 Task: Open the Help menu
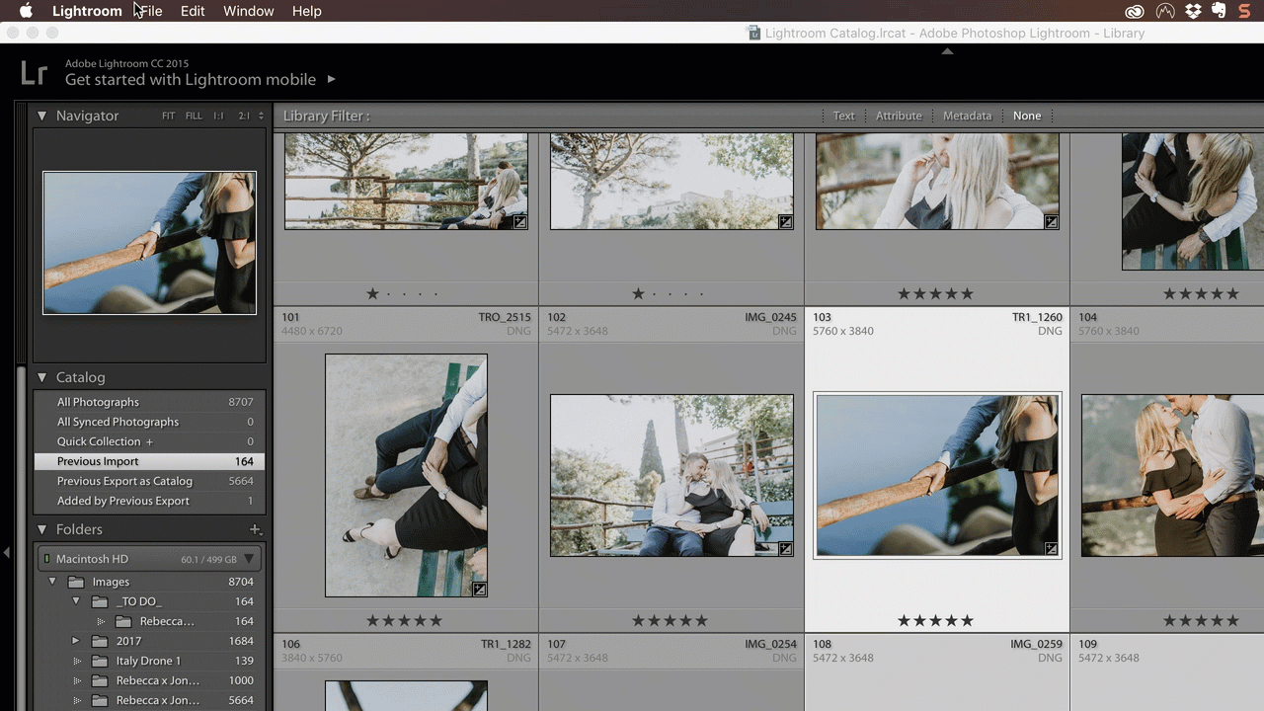pyautogui.click(x=307, y=11)
